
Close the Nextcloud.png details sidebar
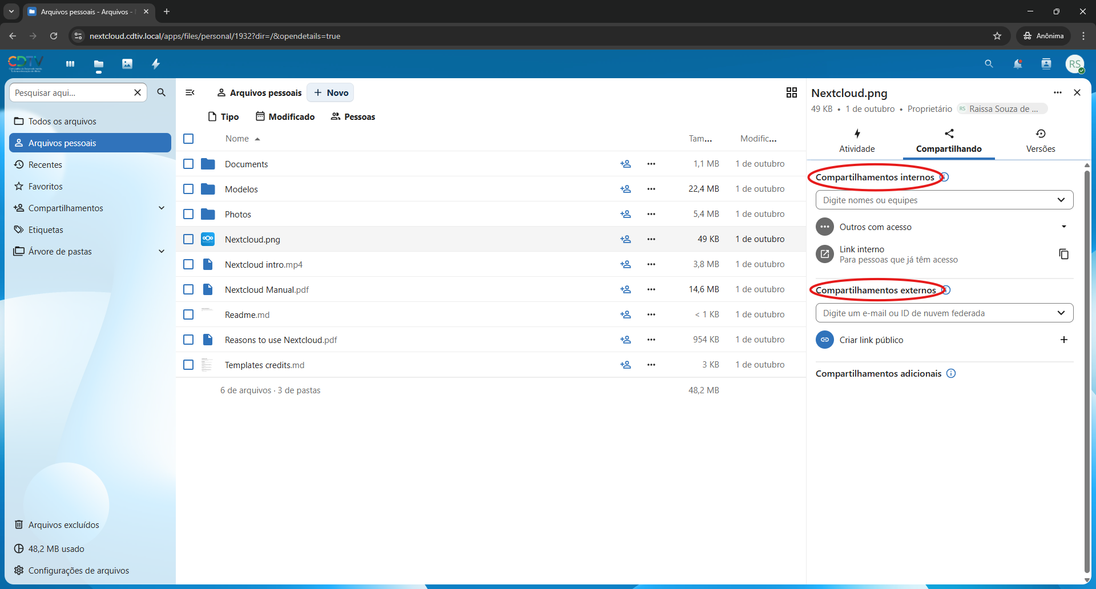1077,92
